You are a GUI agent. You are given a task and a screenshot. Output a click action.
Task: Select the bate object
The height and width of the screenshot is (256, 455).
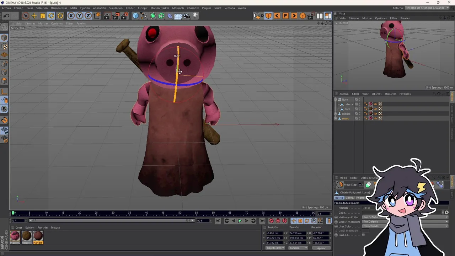point(347,109)
